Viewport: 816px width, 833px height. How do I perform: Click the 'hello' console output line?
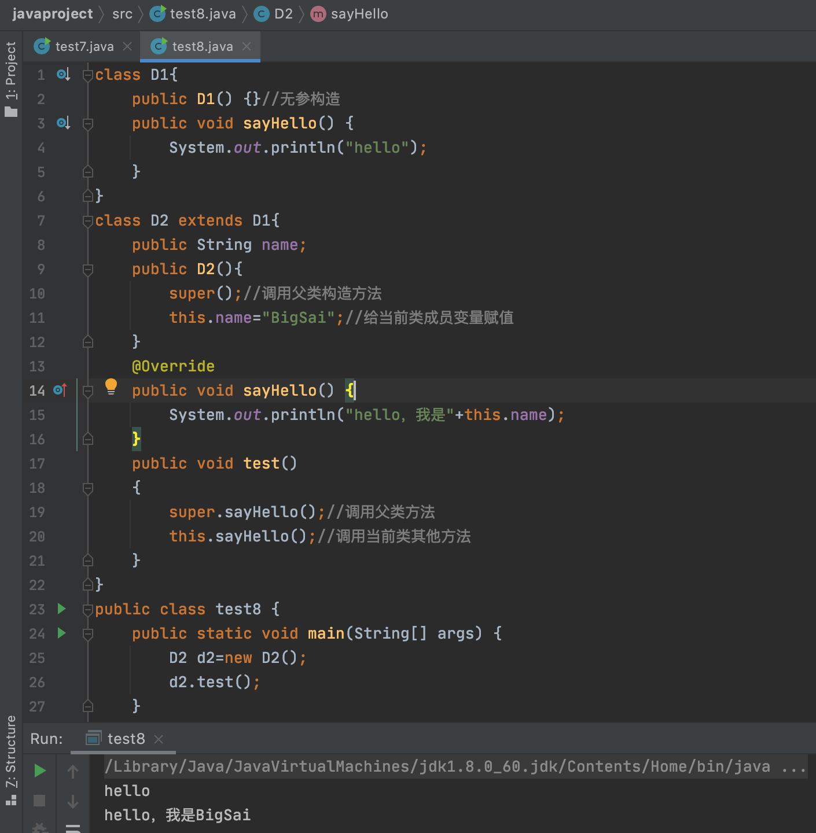tap(127, 791)
